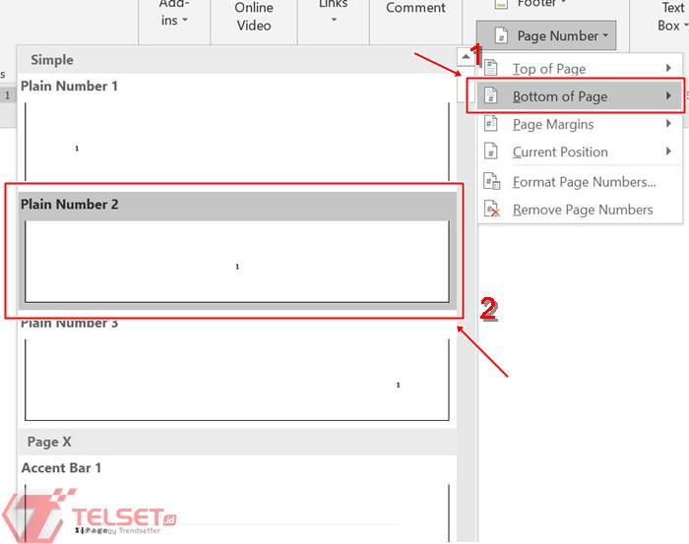Open the Page Margins menu entry
This screenshot has height=544, width=689.
580,124
